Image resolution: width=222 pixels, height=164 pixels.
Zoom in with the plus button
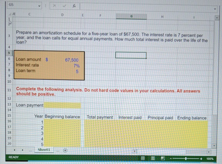click(201, 159)
